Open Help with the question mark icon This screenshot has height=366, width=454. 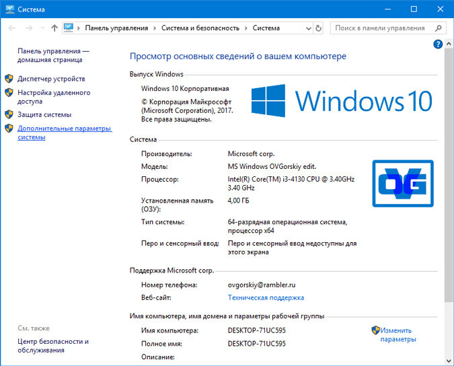point(438,44)
